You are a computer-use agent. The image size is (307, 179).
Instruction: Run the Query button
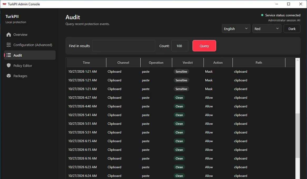[204, 46]
